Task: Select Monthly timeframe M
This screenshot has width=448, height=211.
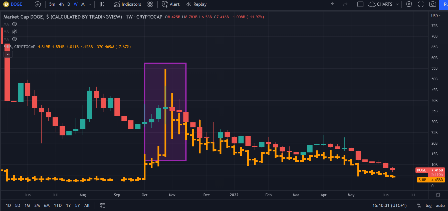Action: point(83,4)
